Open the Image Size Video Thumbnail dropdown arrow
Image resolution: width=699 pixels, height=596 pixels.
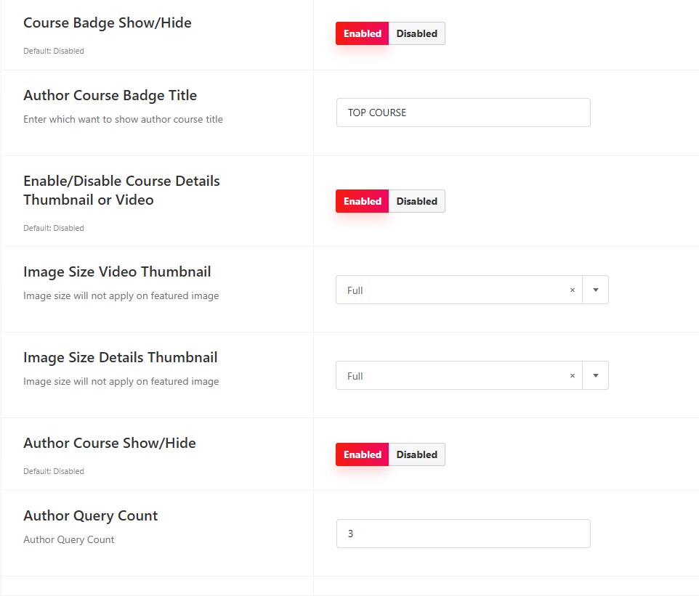[596, 290]
